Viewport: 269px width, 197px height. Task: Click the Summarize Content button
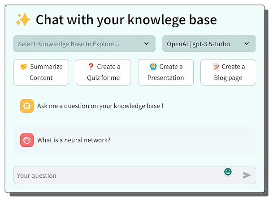(x=41, y=72)
